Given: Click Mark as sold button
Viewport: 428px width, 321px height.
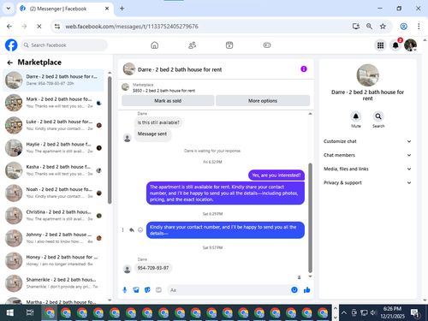Looking at the screenshot, I should point(168,101).
